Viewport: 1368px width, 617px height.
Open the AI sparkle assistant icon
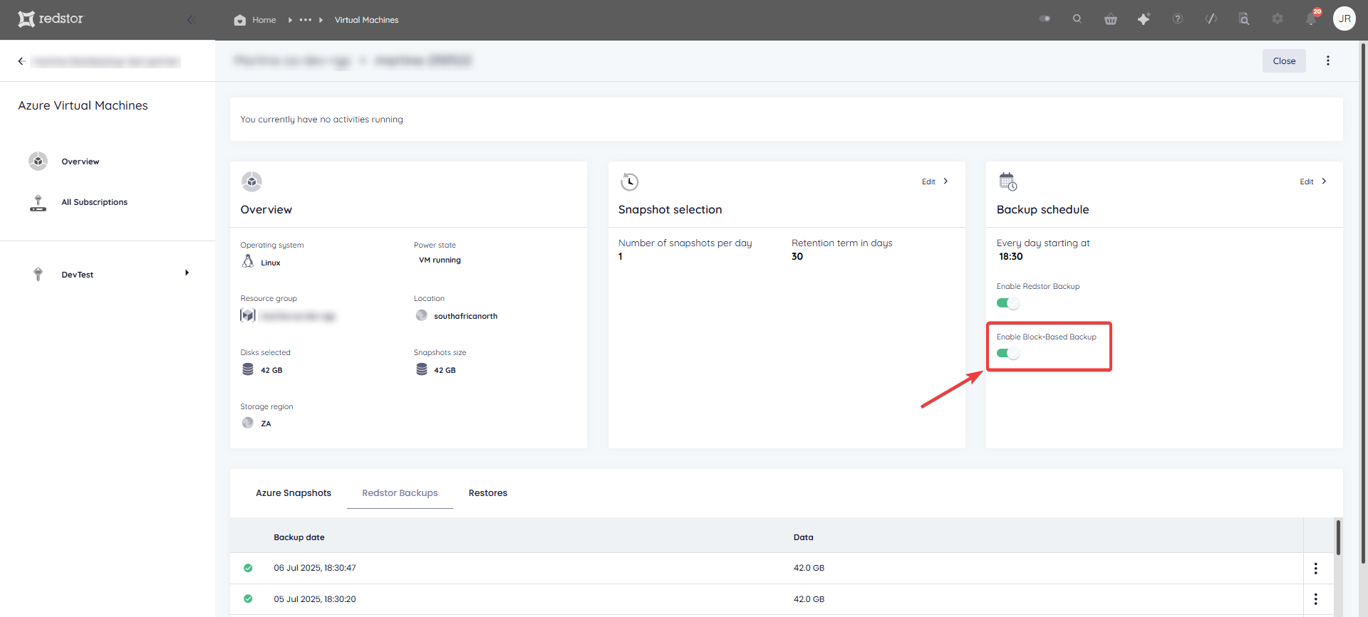tap(1144, 19)
